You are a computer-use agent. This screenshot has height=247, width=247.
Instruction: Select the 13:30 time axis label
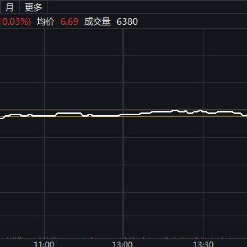[x=203, y=244]
